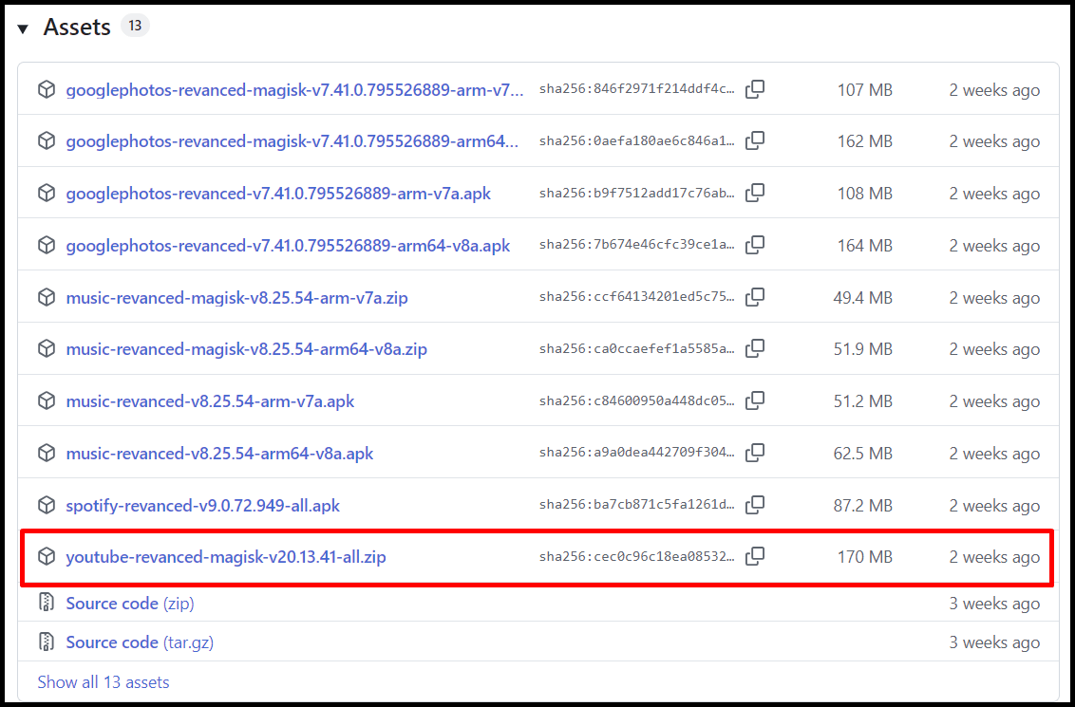The width and height of the screenshot is (1075, 707).
Task: Download googlephotos-revanced-magisk arm-v7 file
Action: click(294, 90)
